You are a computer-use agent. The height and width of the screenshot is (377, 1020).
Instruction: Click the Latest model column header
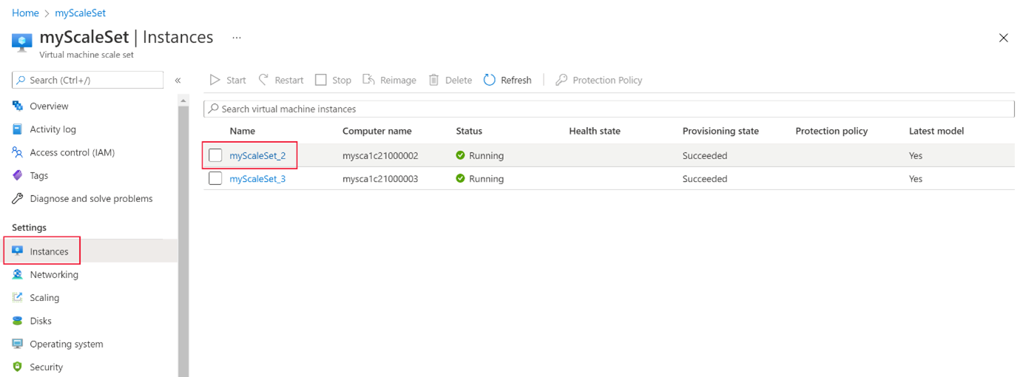pyautogui.click(x=936, y=131)
